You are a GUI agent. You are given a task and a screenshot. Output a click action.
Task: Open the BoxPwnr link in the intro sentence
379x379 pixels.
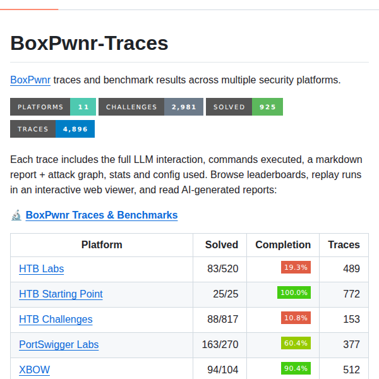coord(30,80)
